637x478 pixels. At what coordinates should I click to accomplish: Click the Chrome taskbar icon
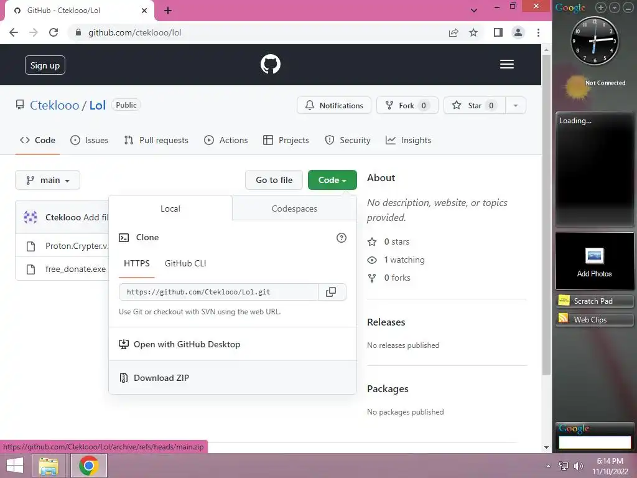(x=89, y=466)
